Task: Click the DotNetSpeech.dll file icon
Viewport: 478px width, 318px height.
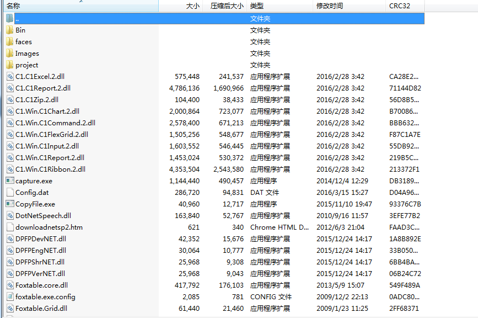Action: coord(10,216)
